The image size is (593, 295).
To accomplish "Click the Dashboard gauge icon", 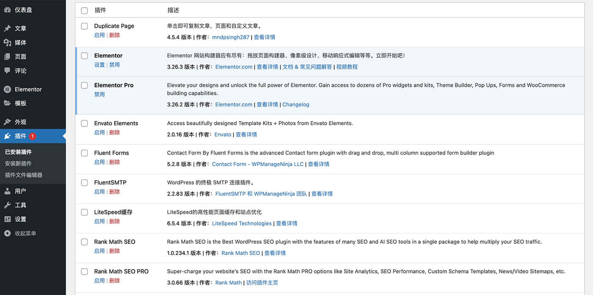I will 7,10.
